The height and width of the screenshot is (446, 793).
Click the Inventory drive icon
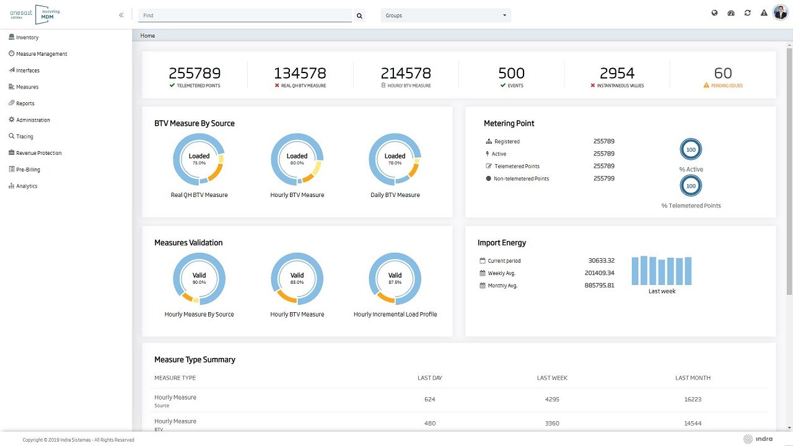coord(12,37)
